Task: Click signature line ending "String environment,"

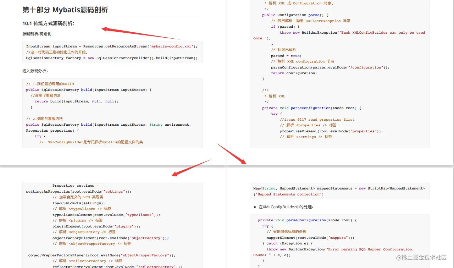Action: point(108,125)
